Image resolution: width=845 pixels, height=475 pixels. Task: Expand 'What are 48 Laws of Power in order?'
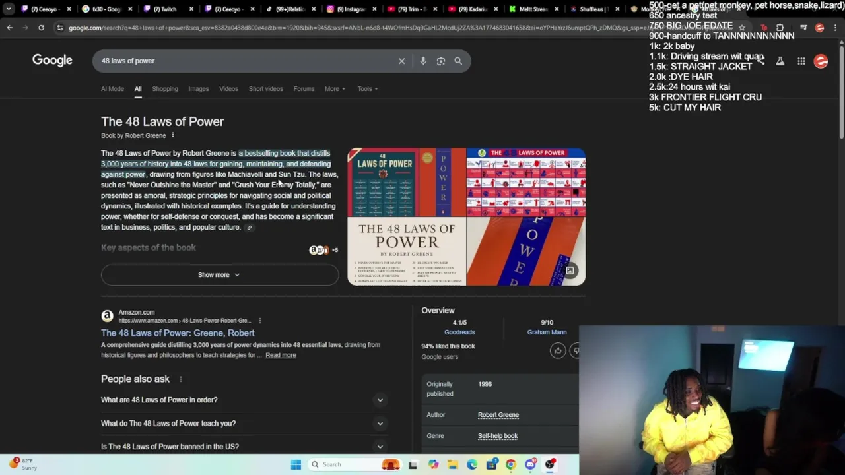pyautogui.click(x=243, y=400)
